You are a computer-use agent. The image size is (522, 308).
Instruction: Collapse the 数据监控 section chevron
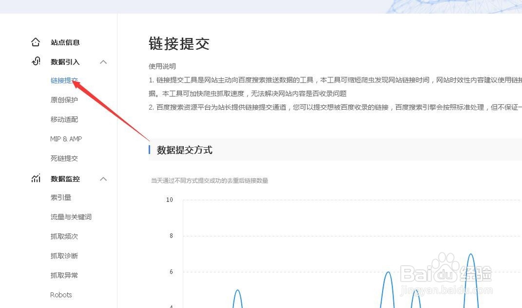103,179
